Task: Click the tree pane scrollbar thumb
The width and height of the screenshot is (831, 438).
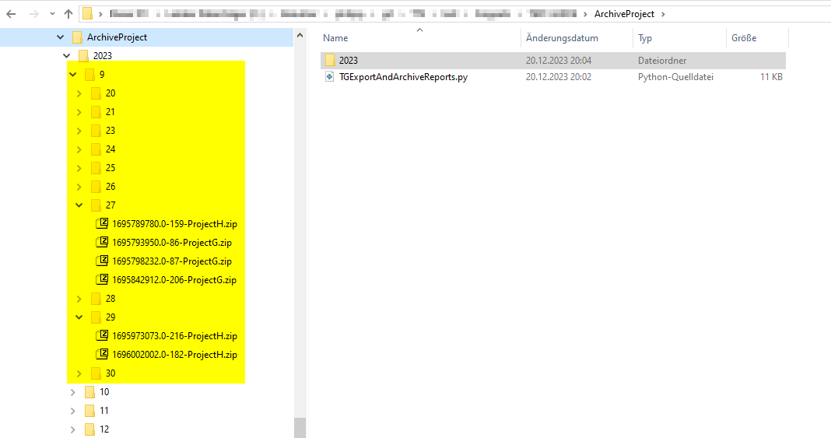Action: (300, 428)
